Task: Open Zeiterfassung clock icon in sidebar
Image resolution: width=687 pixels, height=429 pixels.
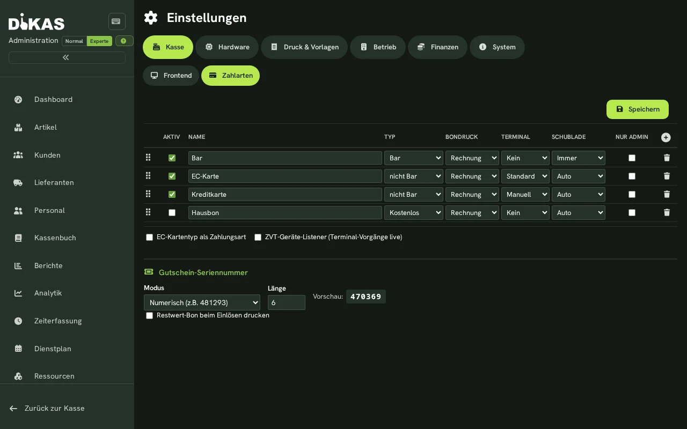Action: [18, 321]
